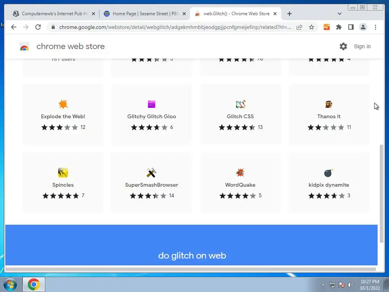
Task: Click the SuperSmashBrowser hammer icon
Action: 151,173
